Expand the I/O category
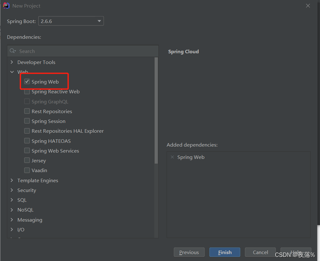320x261 pixels. pyautogui.click(x=12, y=229)
